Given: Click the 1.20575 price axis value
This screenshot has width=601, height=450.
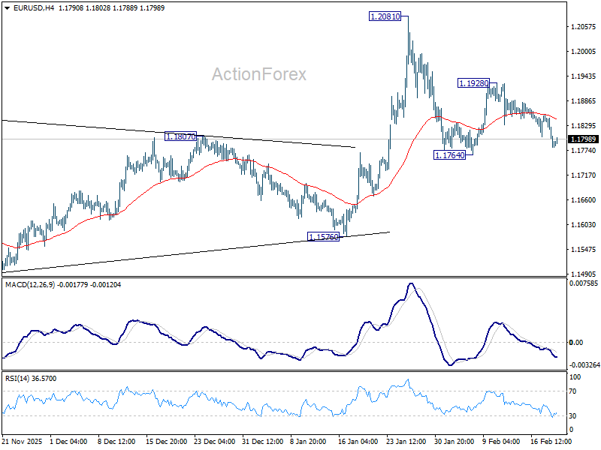Looking at the screenshot, I should pyautogui.click(x=584, y=27).
